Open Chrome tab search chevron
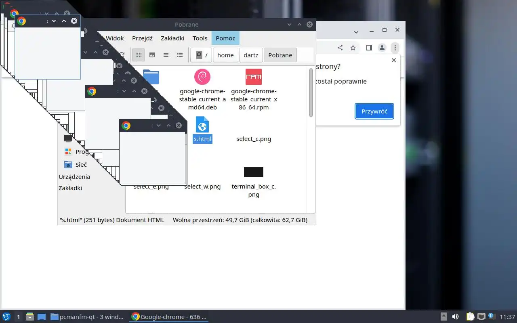The image size is (517, 323). [356, 32]
